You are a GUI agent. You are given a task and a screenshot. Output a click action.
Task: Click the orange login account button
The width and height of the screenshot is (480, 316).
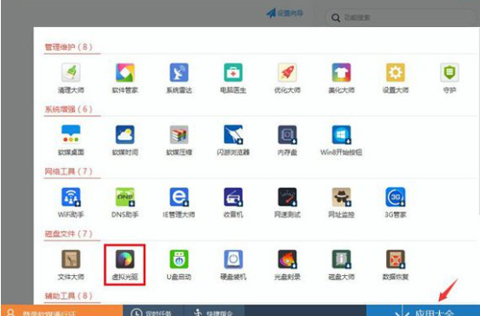click(62, 311)
